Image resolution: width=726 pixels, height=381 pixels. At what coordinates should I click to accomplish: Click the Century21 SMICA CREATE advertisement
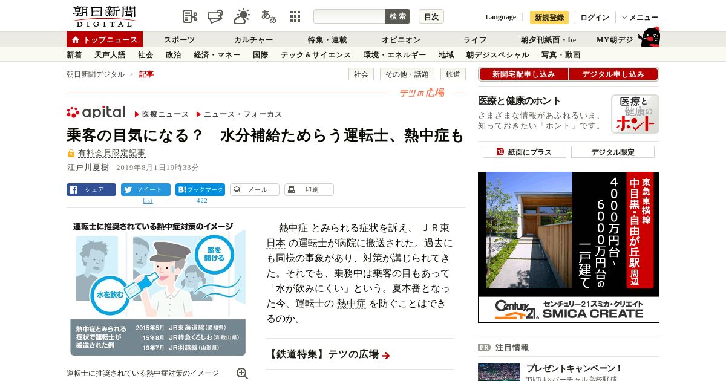pos(569,247)
